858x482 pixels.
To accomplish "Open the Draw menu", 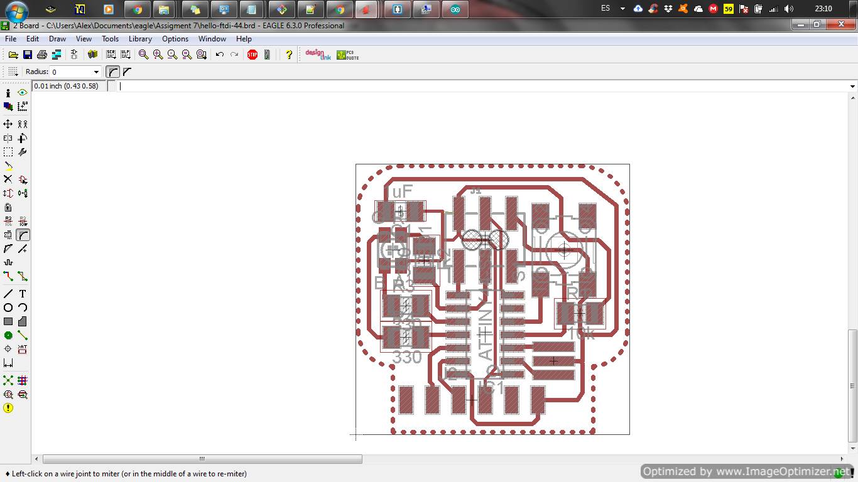I will click(x=57, y=38).
